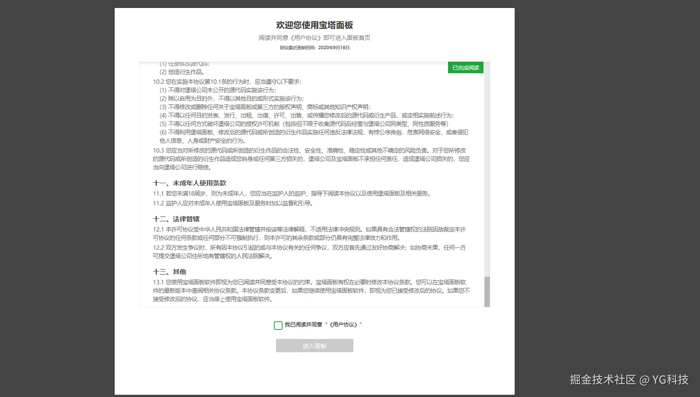700x397 pixels.
Task: Click the green 已完成阅读 badge
Action: click(466, 67)
